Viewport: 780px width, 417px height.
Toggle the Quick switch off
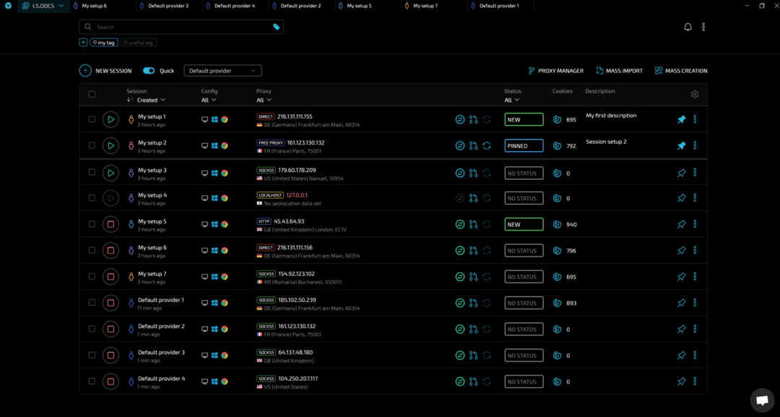pyautogui.click(x=149, y=71)
